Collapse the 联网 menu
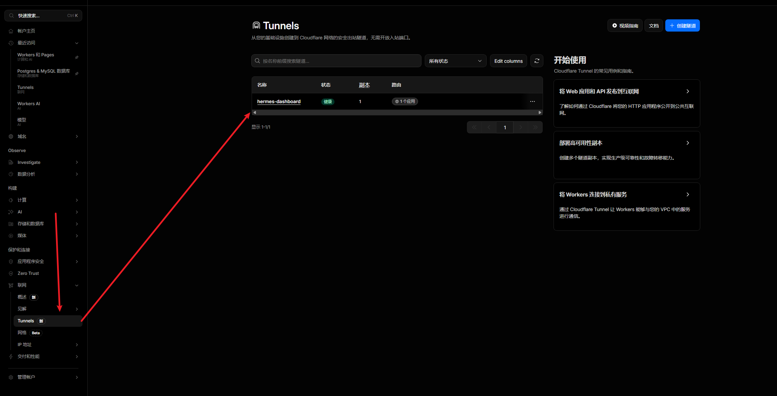This screenshot has height=396, width=777. click(x=77, y=285)
